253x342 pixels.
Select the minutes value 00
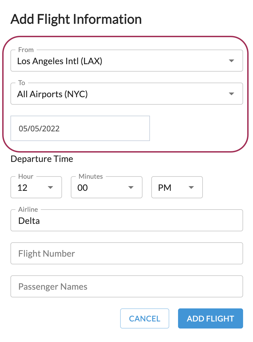83,188
